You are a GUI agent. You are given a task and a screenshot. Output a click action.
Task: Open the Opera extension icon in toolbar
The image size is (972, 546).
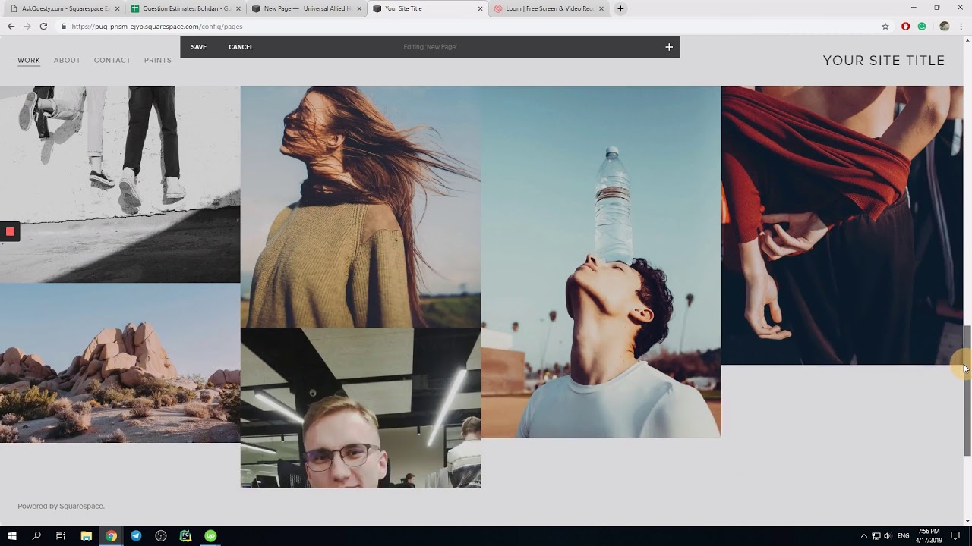(905, 27)
